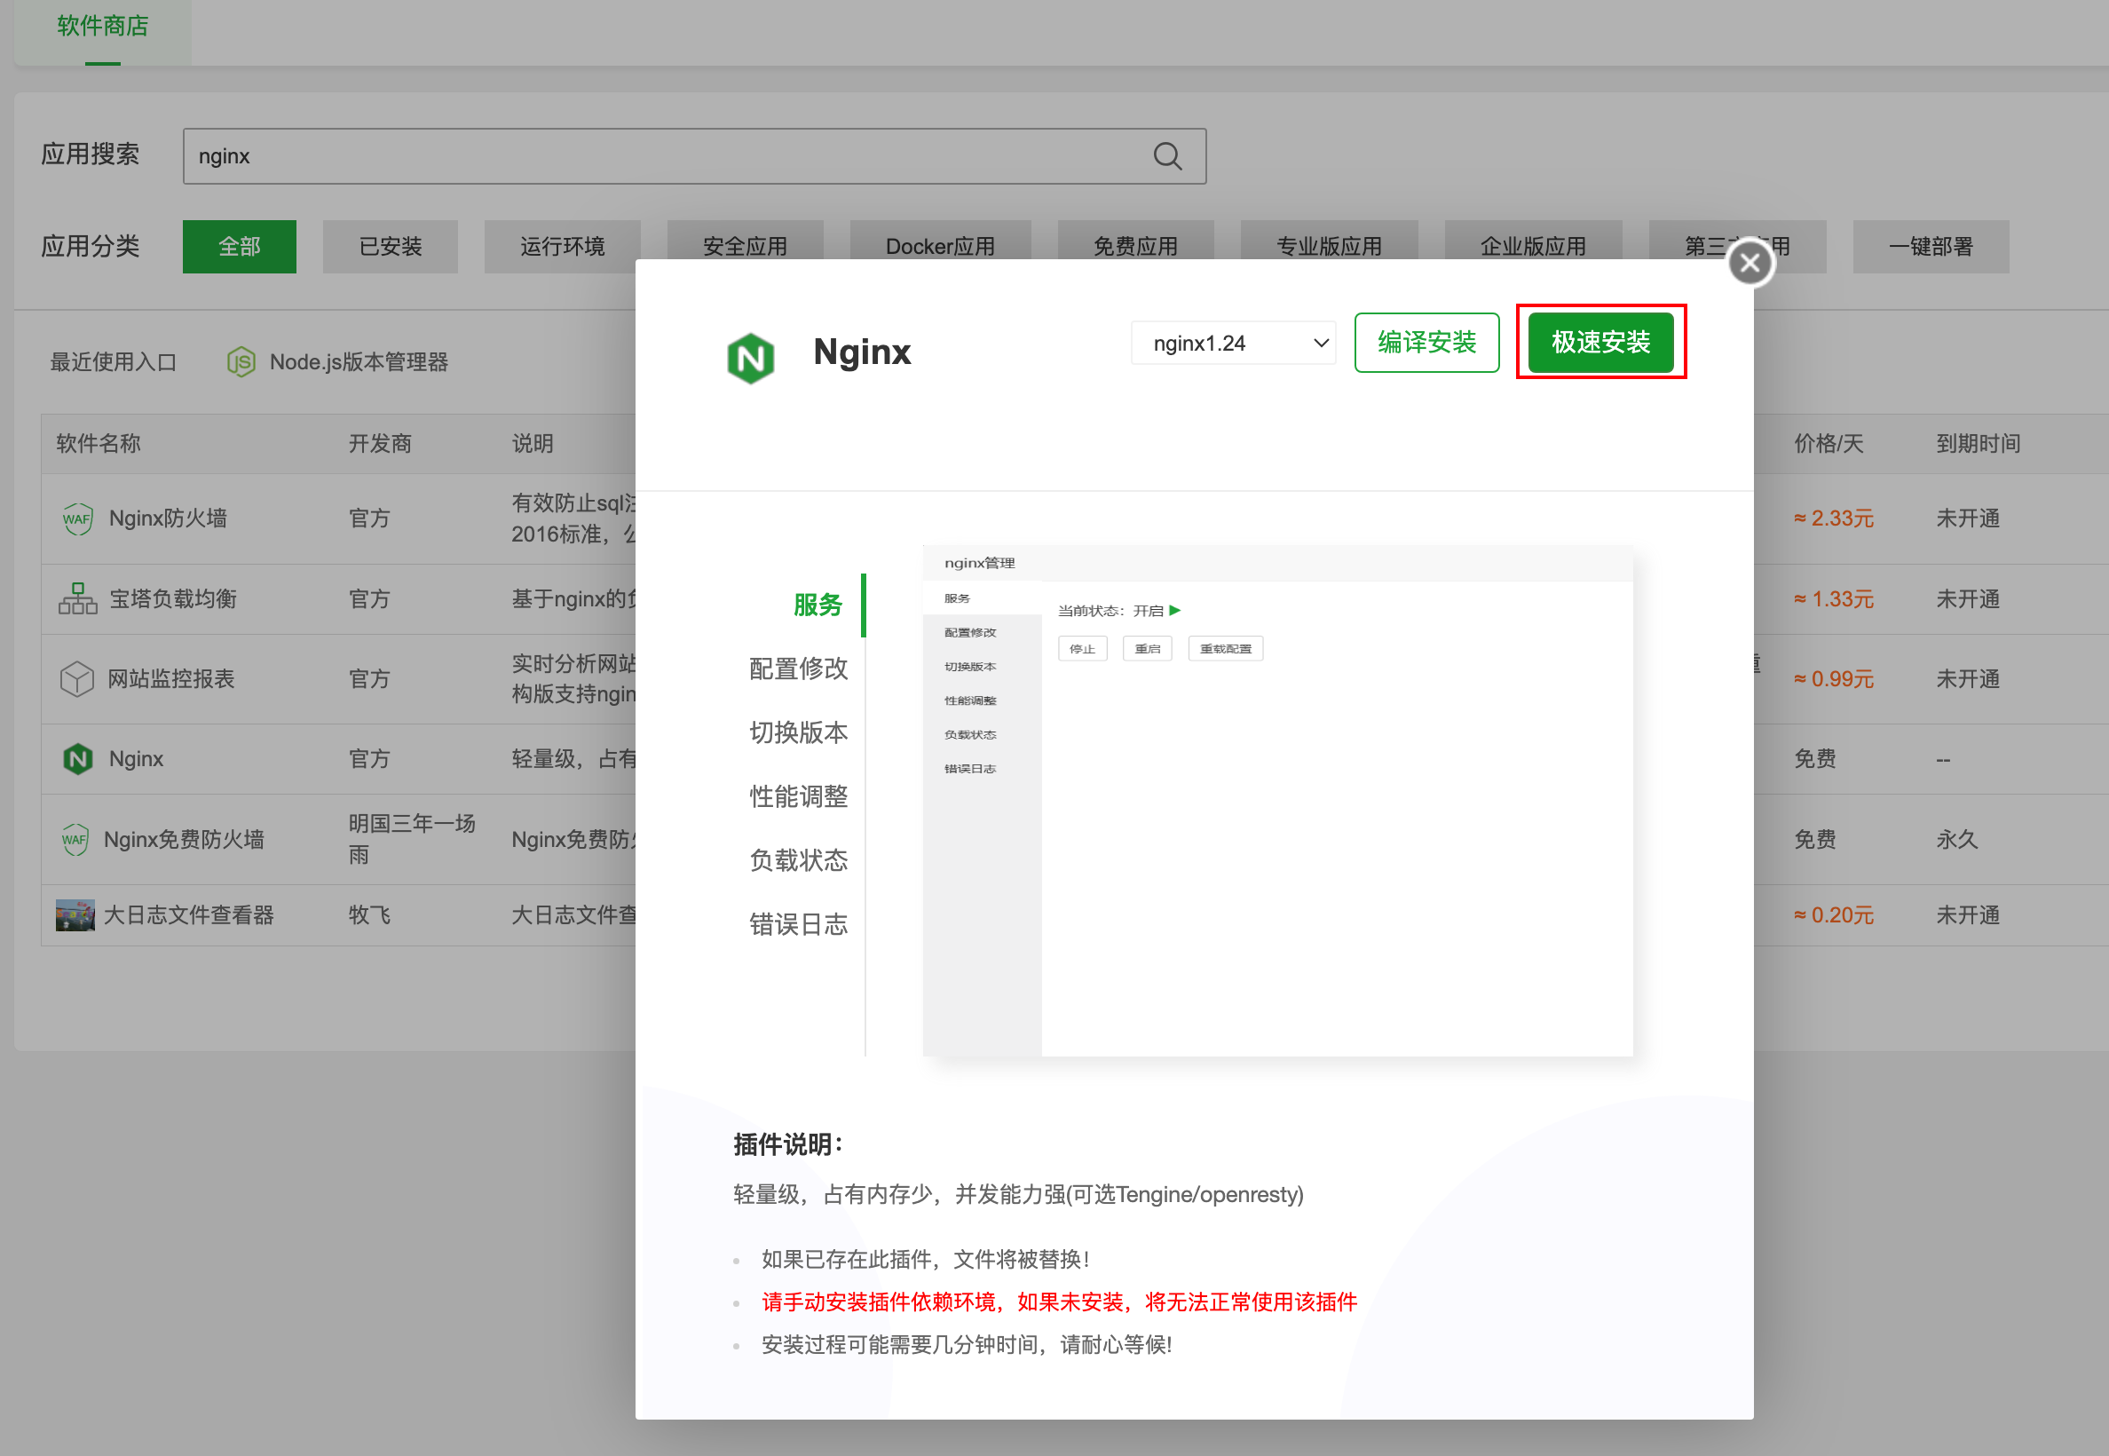Click the website monitoring report cube icon
The width and height of the screenshot is (2109, 1456).
coord(77,679)
